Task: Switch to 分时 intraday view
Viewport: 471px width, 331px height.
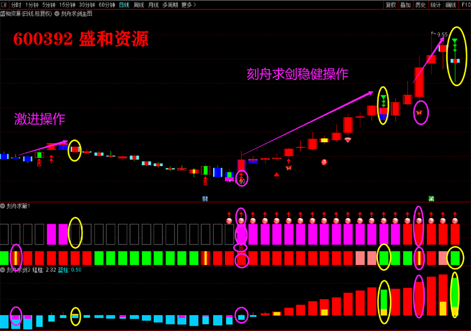Action: point(16,5)
